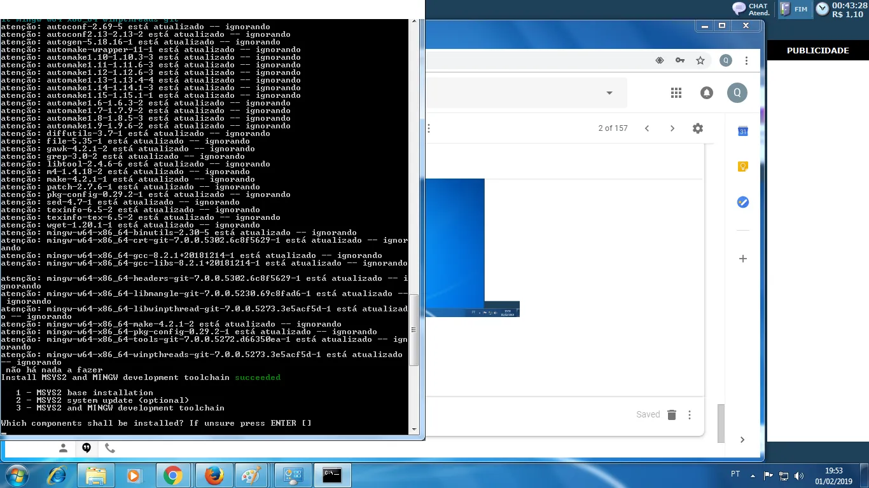Click the FIM session end button
Image resolution: width=869 pixels, height=488 pixels.
[795, 9]
